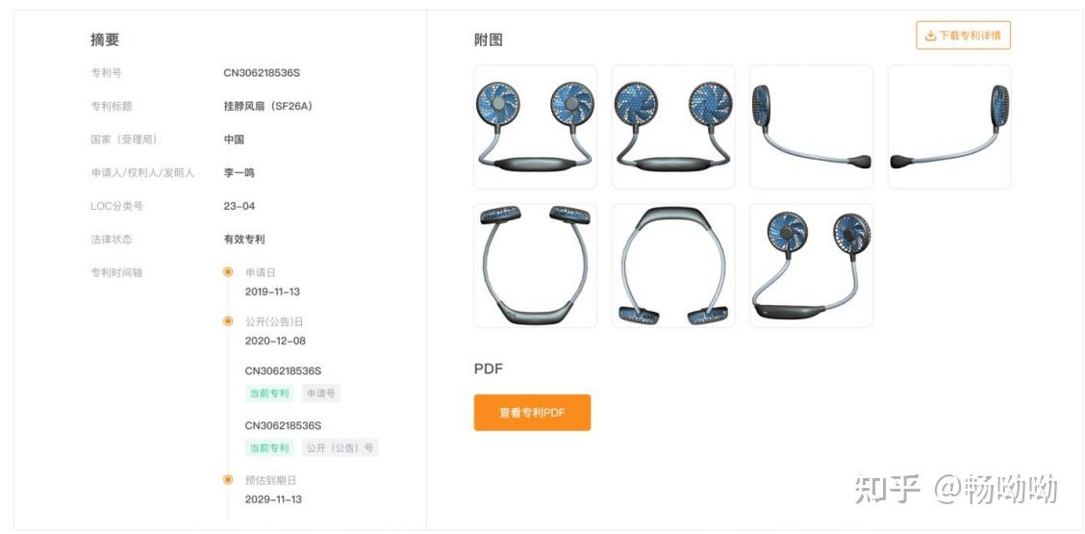Open first front-view fan thumbnail
The width and height of the screenshot is (1085, 534).
535,127
